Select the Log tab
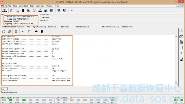Viewport: 185px width, 104px height. (4, 89)
